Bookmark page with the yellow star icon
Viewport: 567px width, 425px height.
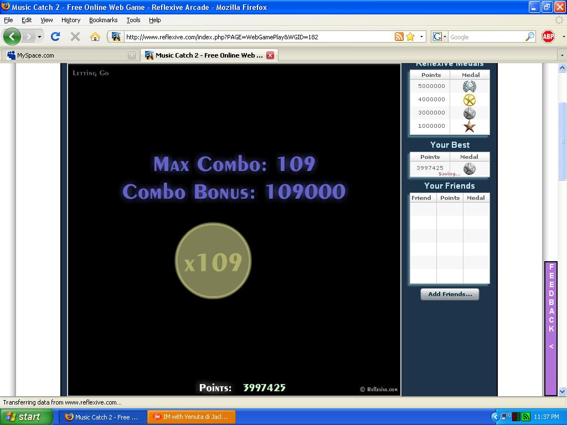[410, 37]
